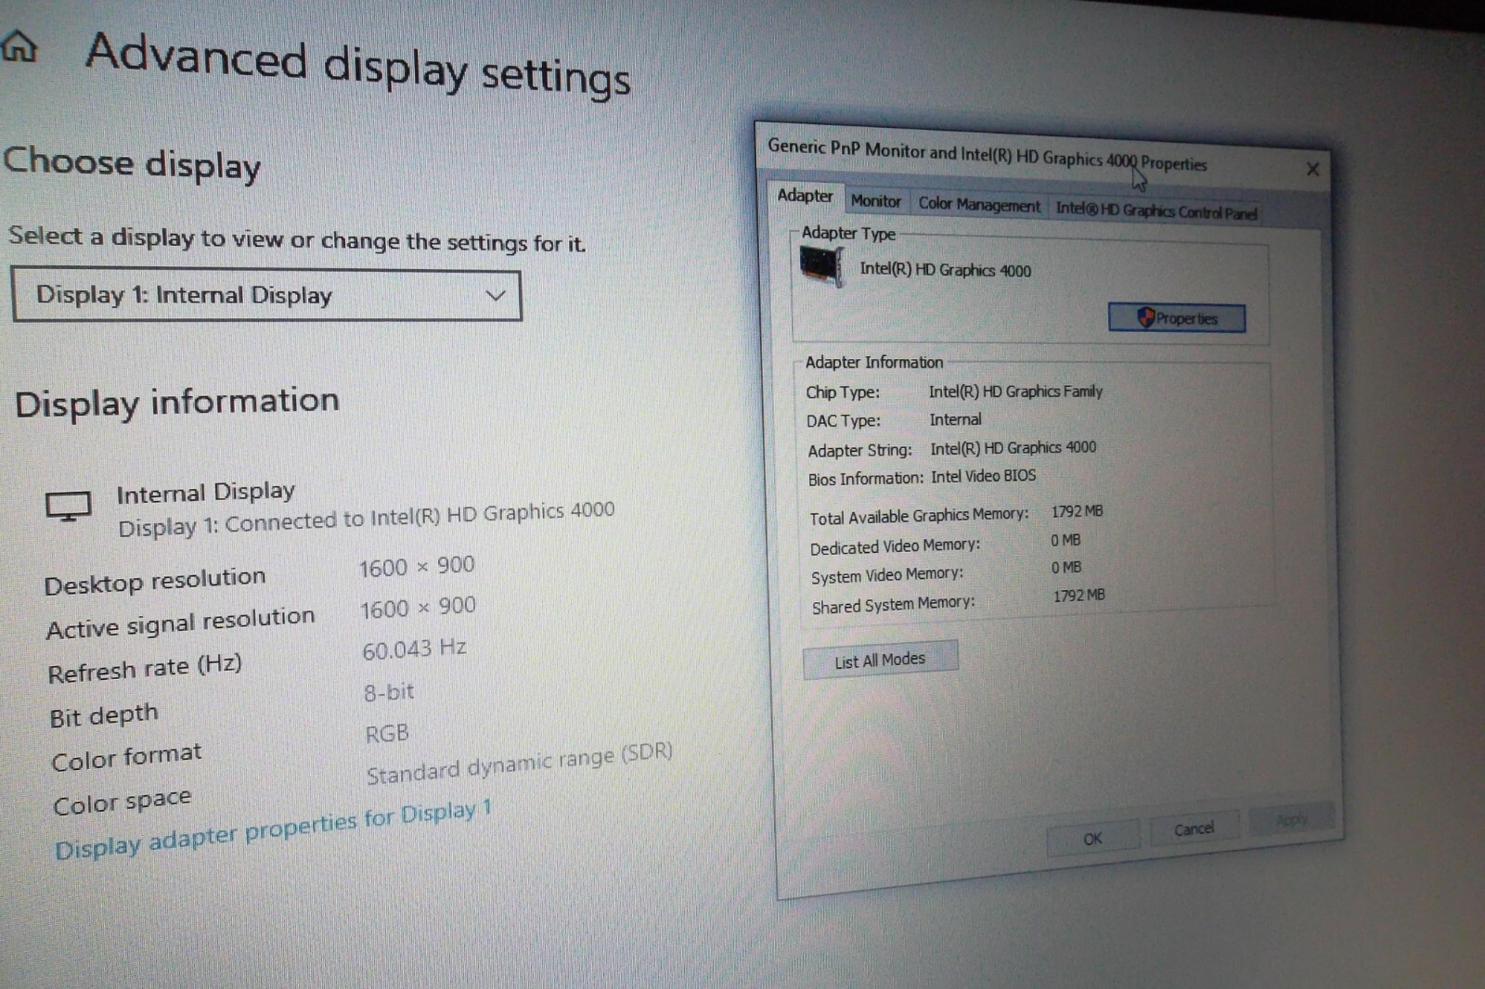Click 'Display 1: Connected to Intel(R) HD Graphics 4000'
The width and height of the screenshot is (1485, 989).
click(x=366, y=518)
